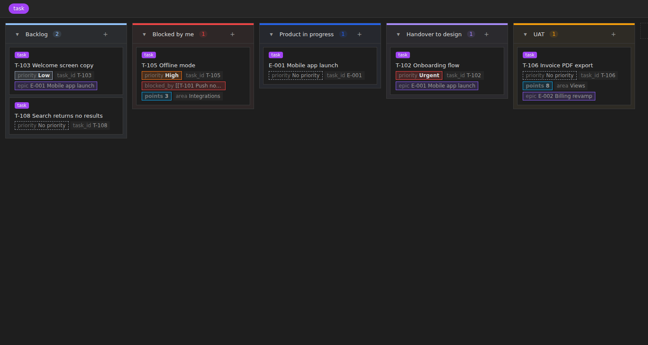Add a card to Blocked by me column
The width and height of the screenshot is (648, 345).
232,34
